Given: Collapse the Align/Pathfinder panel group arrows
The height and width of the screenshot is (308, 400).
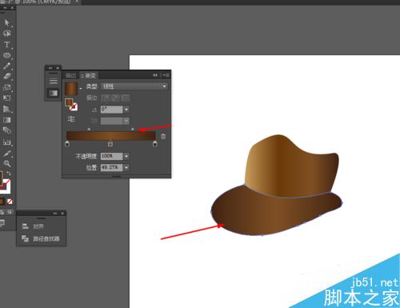Looking at the screenshot, I should point(55,214).
